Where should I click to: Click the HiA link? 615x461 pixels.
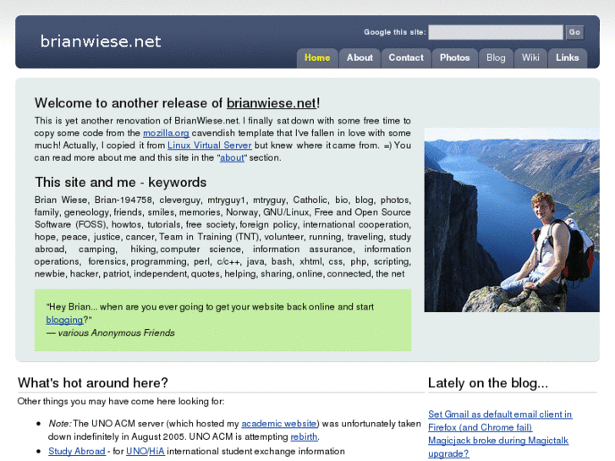pyautogui.click(x=156, y=451)
